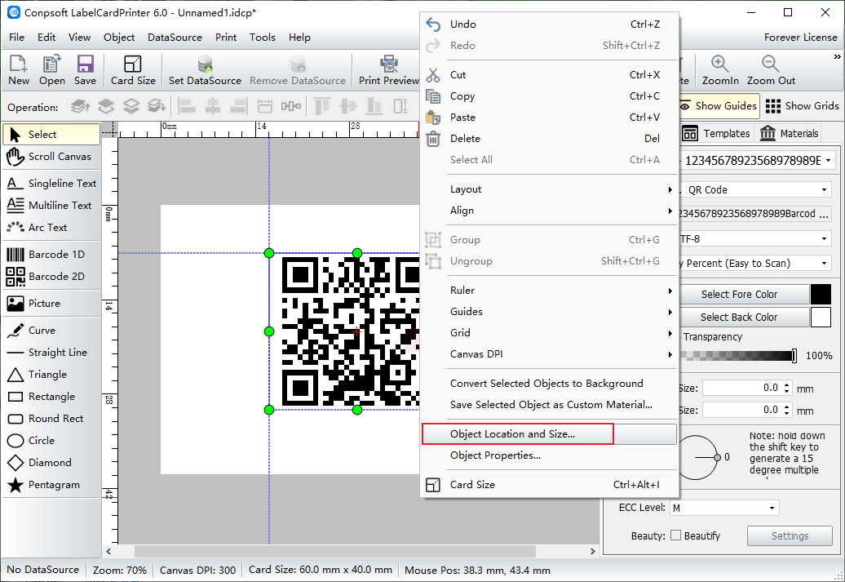Pick the Rectangle shape tool
Image resolution: width=845 pixels, height=582 pixels.
tap(51, 397)
